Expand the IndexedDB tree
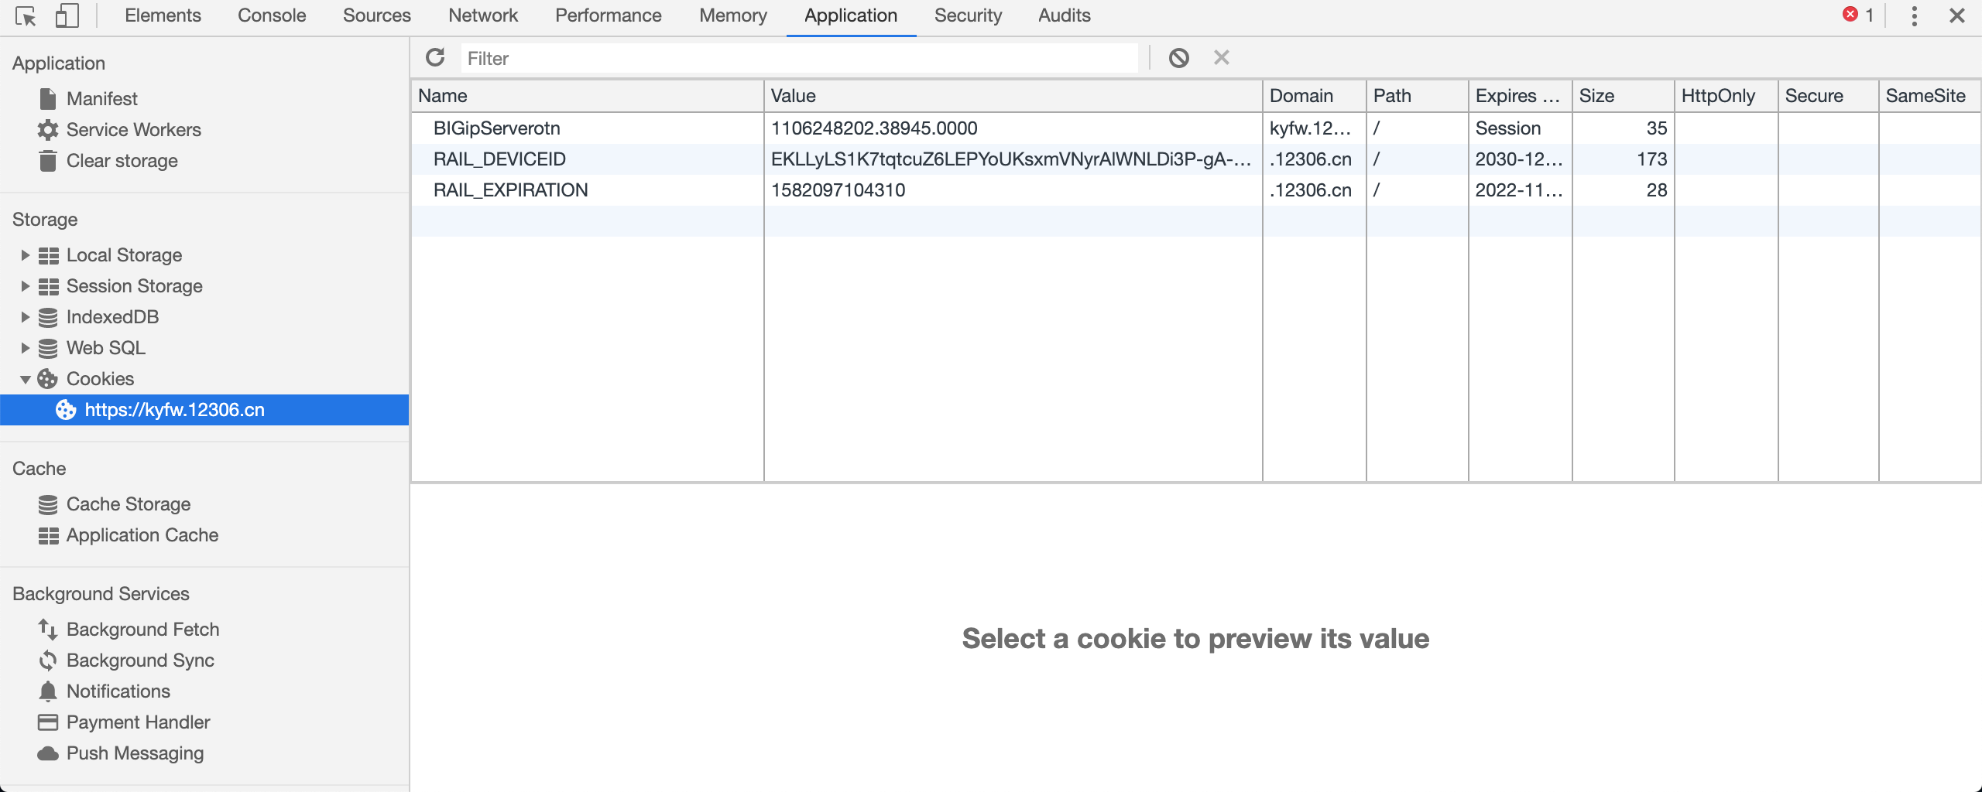 [x=25, y=317]
